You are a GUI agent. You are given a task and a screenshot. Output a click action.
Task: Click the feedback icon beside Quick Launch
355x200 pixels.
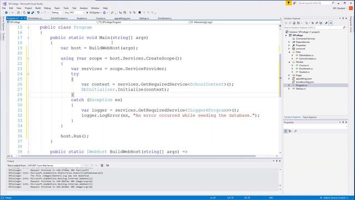295,3
